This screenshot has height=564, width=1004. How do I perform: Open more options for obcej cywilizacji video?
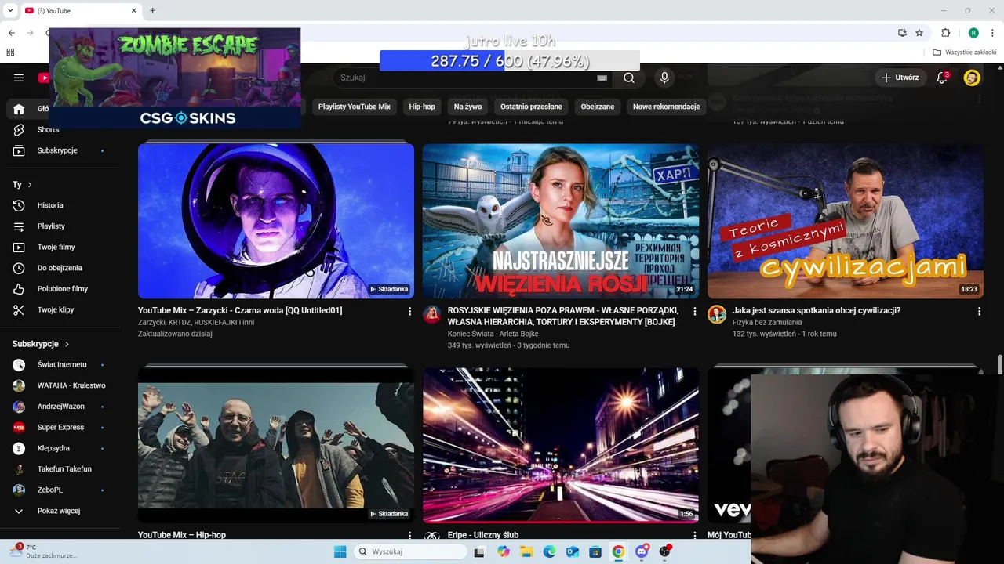[979, 311]
